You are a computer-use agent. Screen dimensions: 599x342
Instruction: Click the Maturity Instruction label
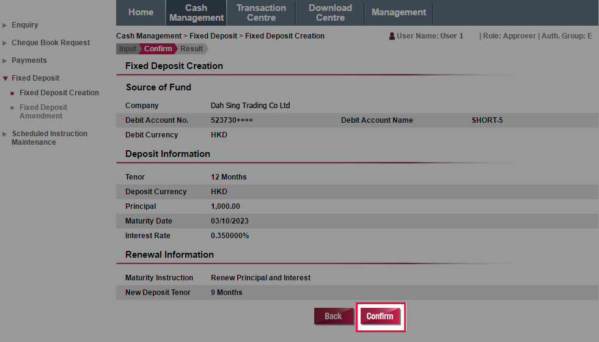pyautogui.click(x=160, y=278)
